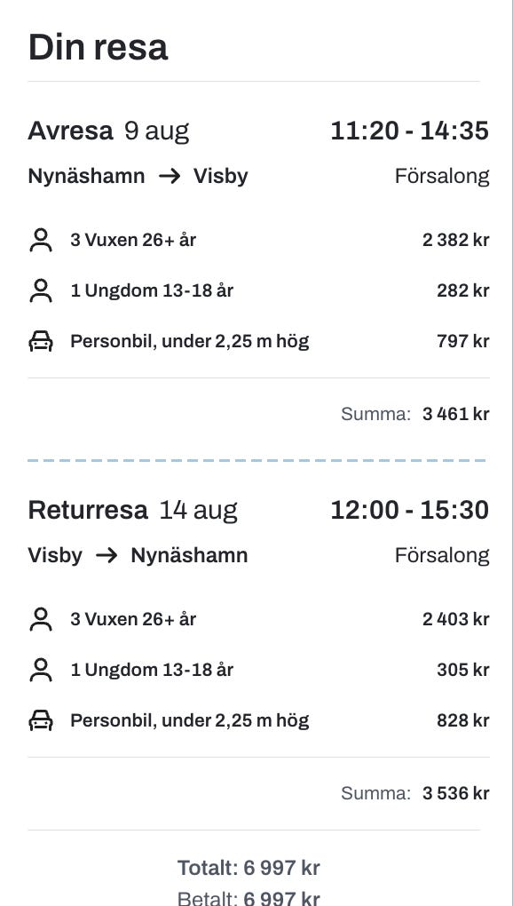Image resolution: width=513 pixels, height=906 pixels.
Task: Select the Din resa heading
Action: click(99, 47)
